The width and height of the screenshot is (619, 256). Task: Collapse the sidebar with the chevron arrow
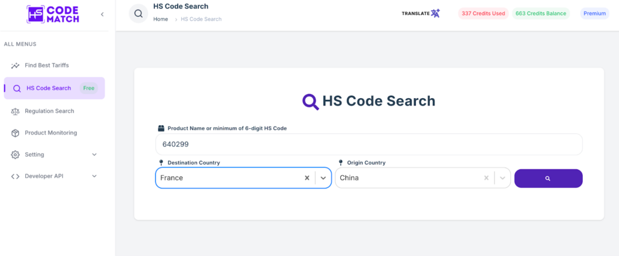[x=102, y=14]
